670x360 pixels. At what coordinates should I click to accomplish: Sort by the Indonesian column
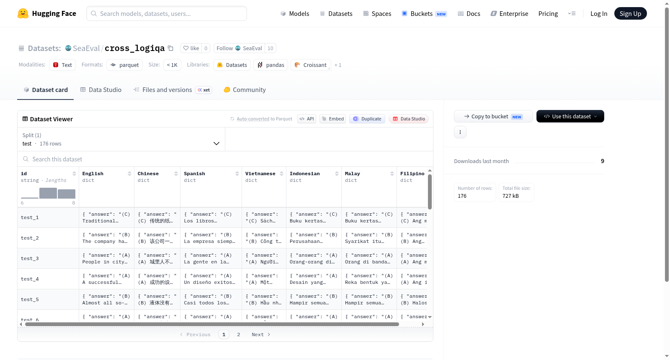click(x=337, y=174)
